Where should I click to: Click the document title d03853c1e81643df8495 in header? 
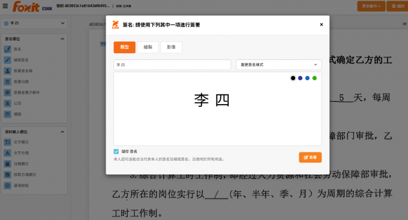(x=86, y=6)
